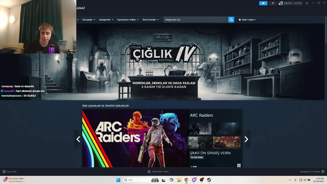Click the ARC Raiders title text
The height and width of the screenshot is (184, 327).
pyautogui.click(x=201, y=115)
